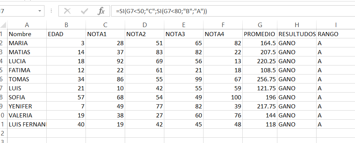Select column G header
The image size is (355, 143).
point(260,25)
